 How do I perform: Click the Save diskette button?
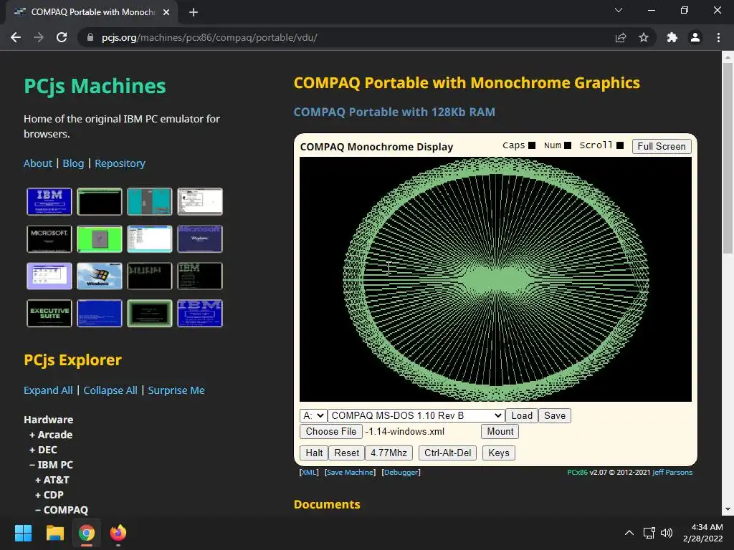[555, 415]
